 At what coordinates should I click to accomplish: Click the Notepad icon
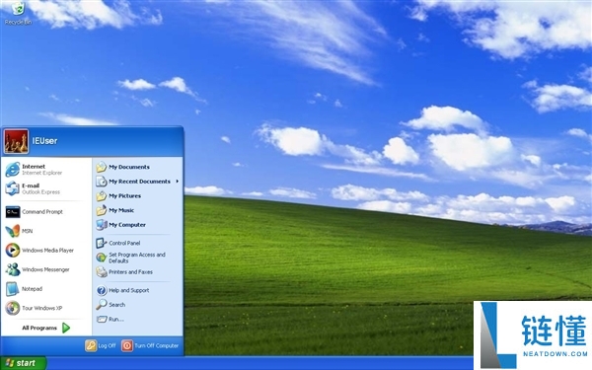coord(13,289)
